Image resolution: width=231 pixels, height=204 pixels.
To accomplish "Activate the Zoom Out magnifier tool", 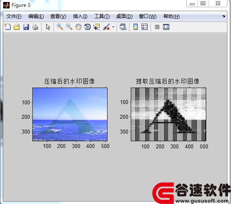I will 69,27.
